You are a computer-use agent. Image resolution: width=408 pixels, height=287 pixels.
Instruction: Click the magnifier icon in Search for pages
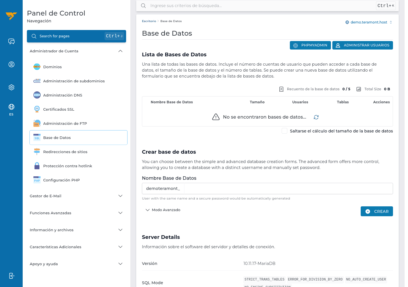click(34, 36)
